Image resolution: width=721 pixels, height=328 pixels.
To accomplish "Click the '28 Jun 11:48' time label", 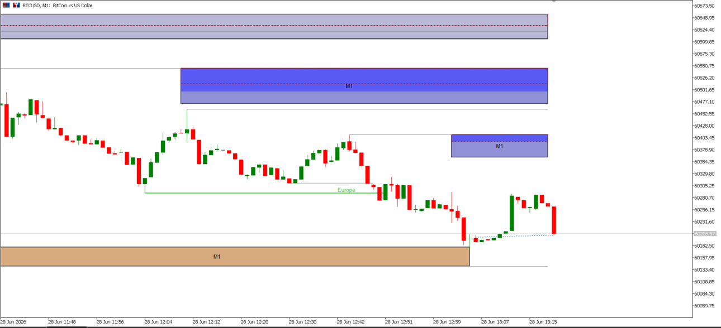I will pos(62,322).
